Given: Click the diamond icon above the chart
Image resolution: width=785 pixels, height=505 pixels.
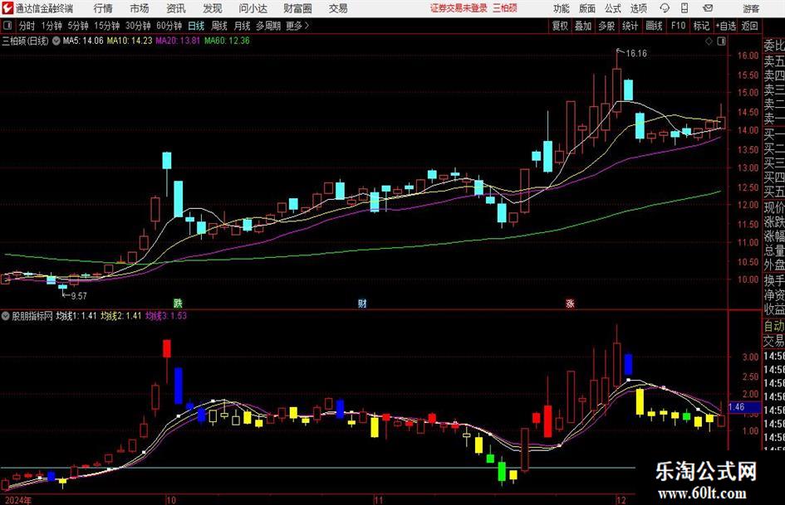Looking at the screenshot, I should (709, 41).
